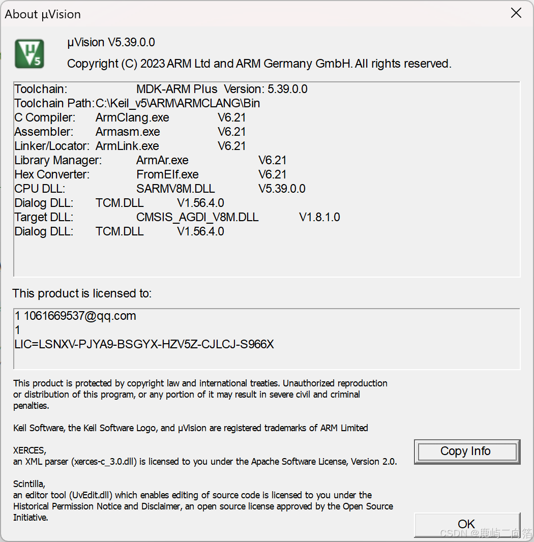534x542 pixels.
Task: Select the µVision V5.39.0.0 version text
Action: [x=111, y=42]
